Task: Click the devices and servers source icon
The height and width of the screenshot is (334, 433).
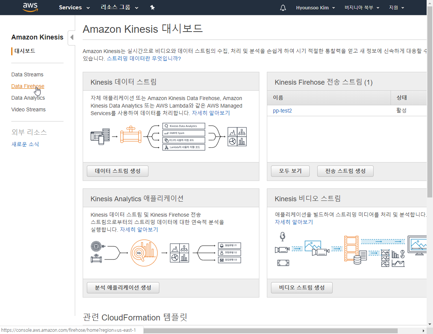Action: [100, 137]
